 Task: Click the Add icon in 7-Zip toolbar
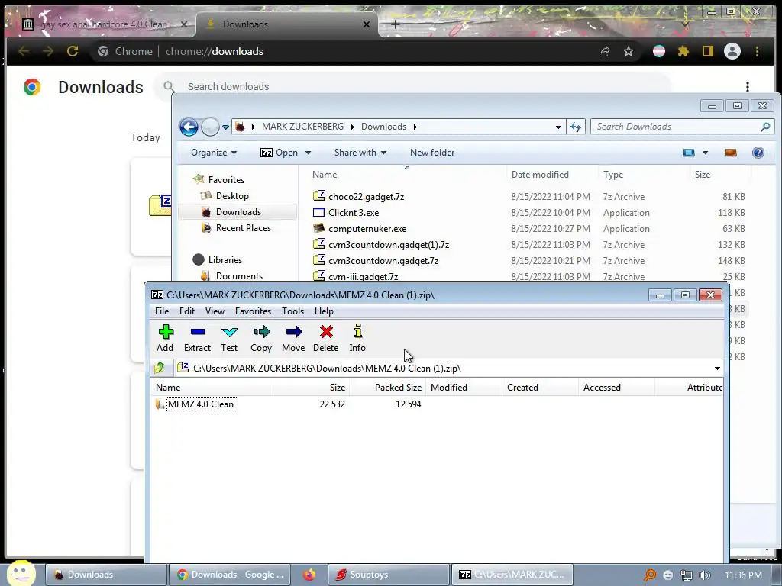coord(166,333)
